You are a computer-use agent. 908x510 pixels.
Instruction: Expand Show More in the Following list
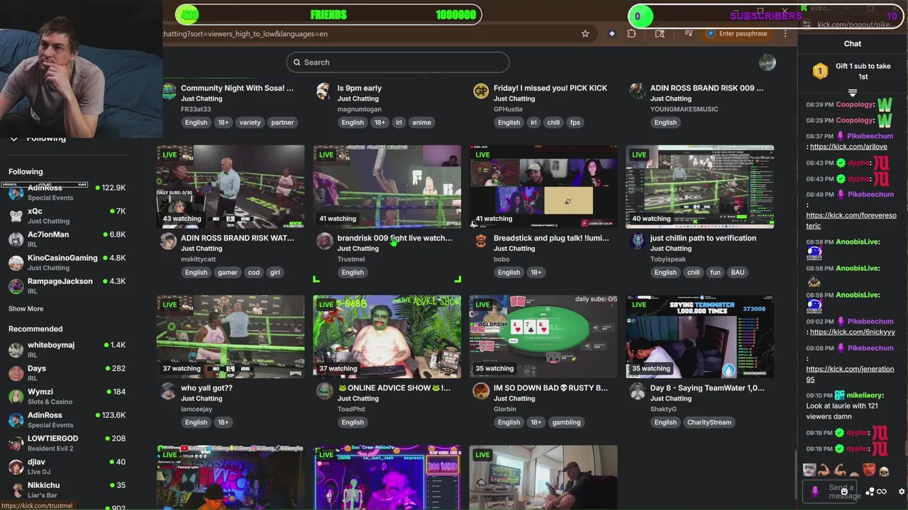pyautogui.click(x=26, y=309)
